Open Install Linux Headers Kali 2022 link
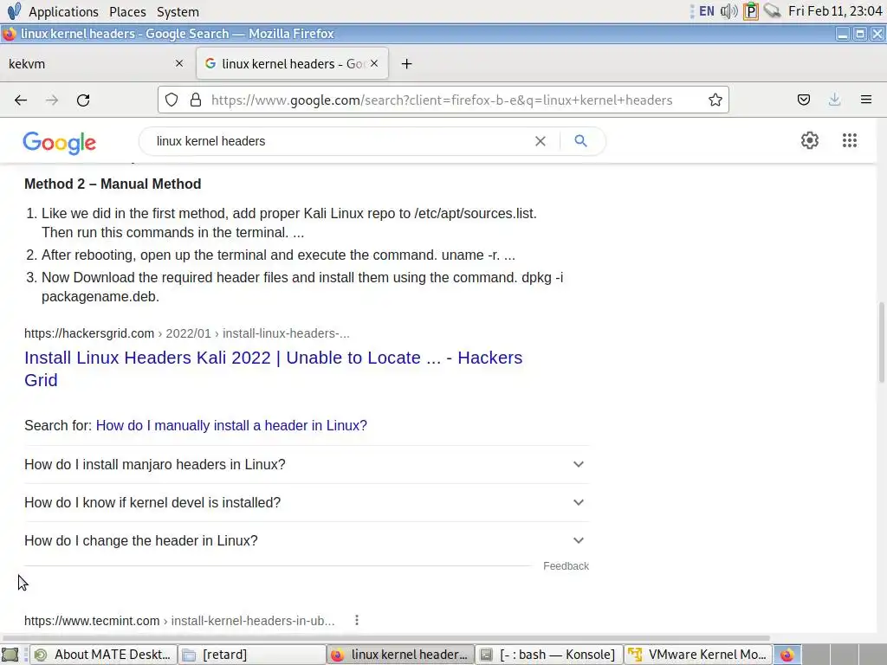The height and width of the screenshot is (665, 887). pos(273,369)
